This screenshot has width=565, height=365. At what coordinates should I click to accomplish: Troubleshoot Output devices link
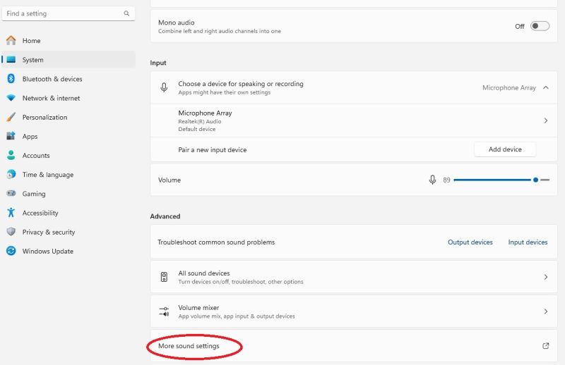coord(470,242)
